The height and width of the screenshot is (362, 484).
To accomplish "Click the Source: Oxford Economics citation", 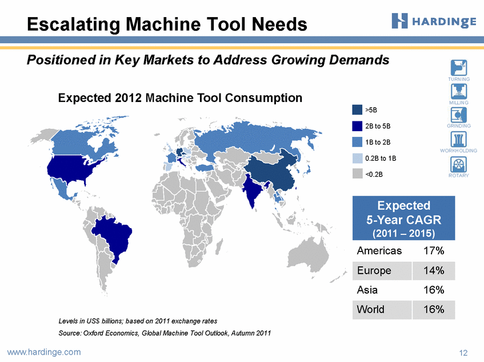I will pyautogui.click(x=165, y=333).
